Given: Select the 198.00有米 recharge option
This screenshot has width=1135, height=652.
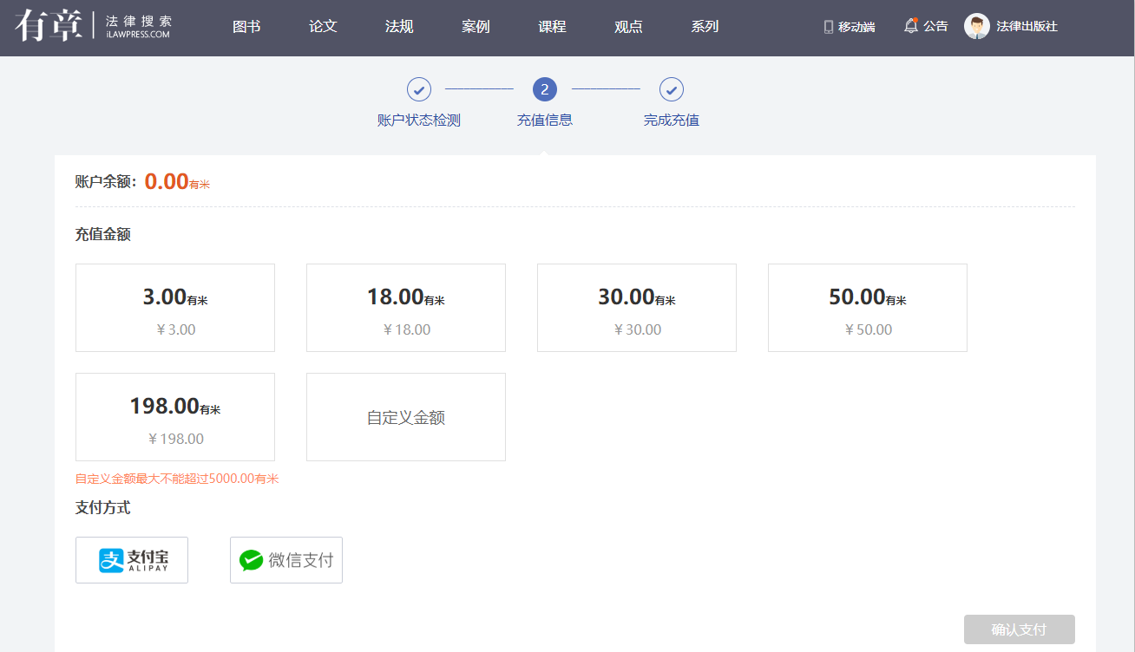Looking at the screenshot, I should (x=175, y=417).
